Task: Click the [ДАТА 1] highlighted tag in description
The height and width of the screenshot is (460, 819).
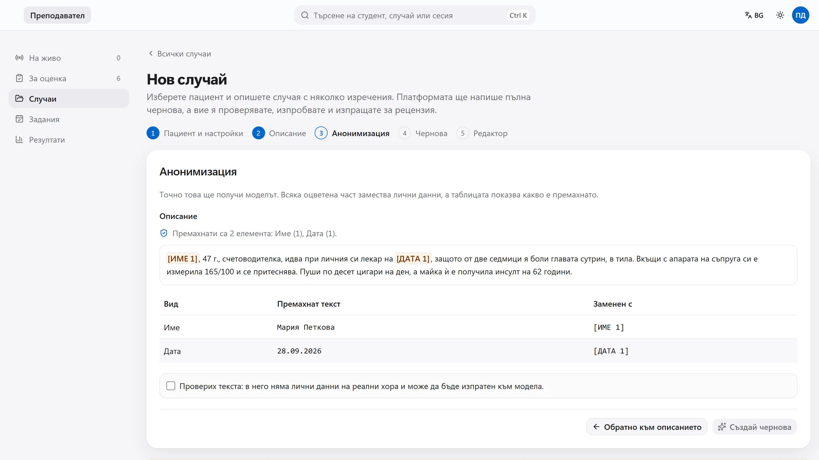Action: click(413, 258)
